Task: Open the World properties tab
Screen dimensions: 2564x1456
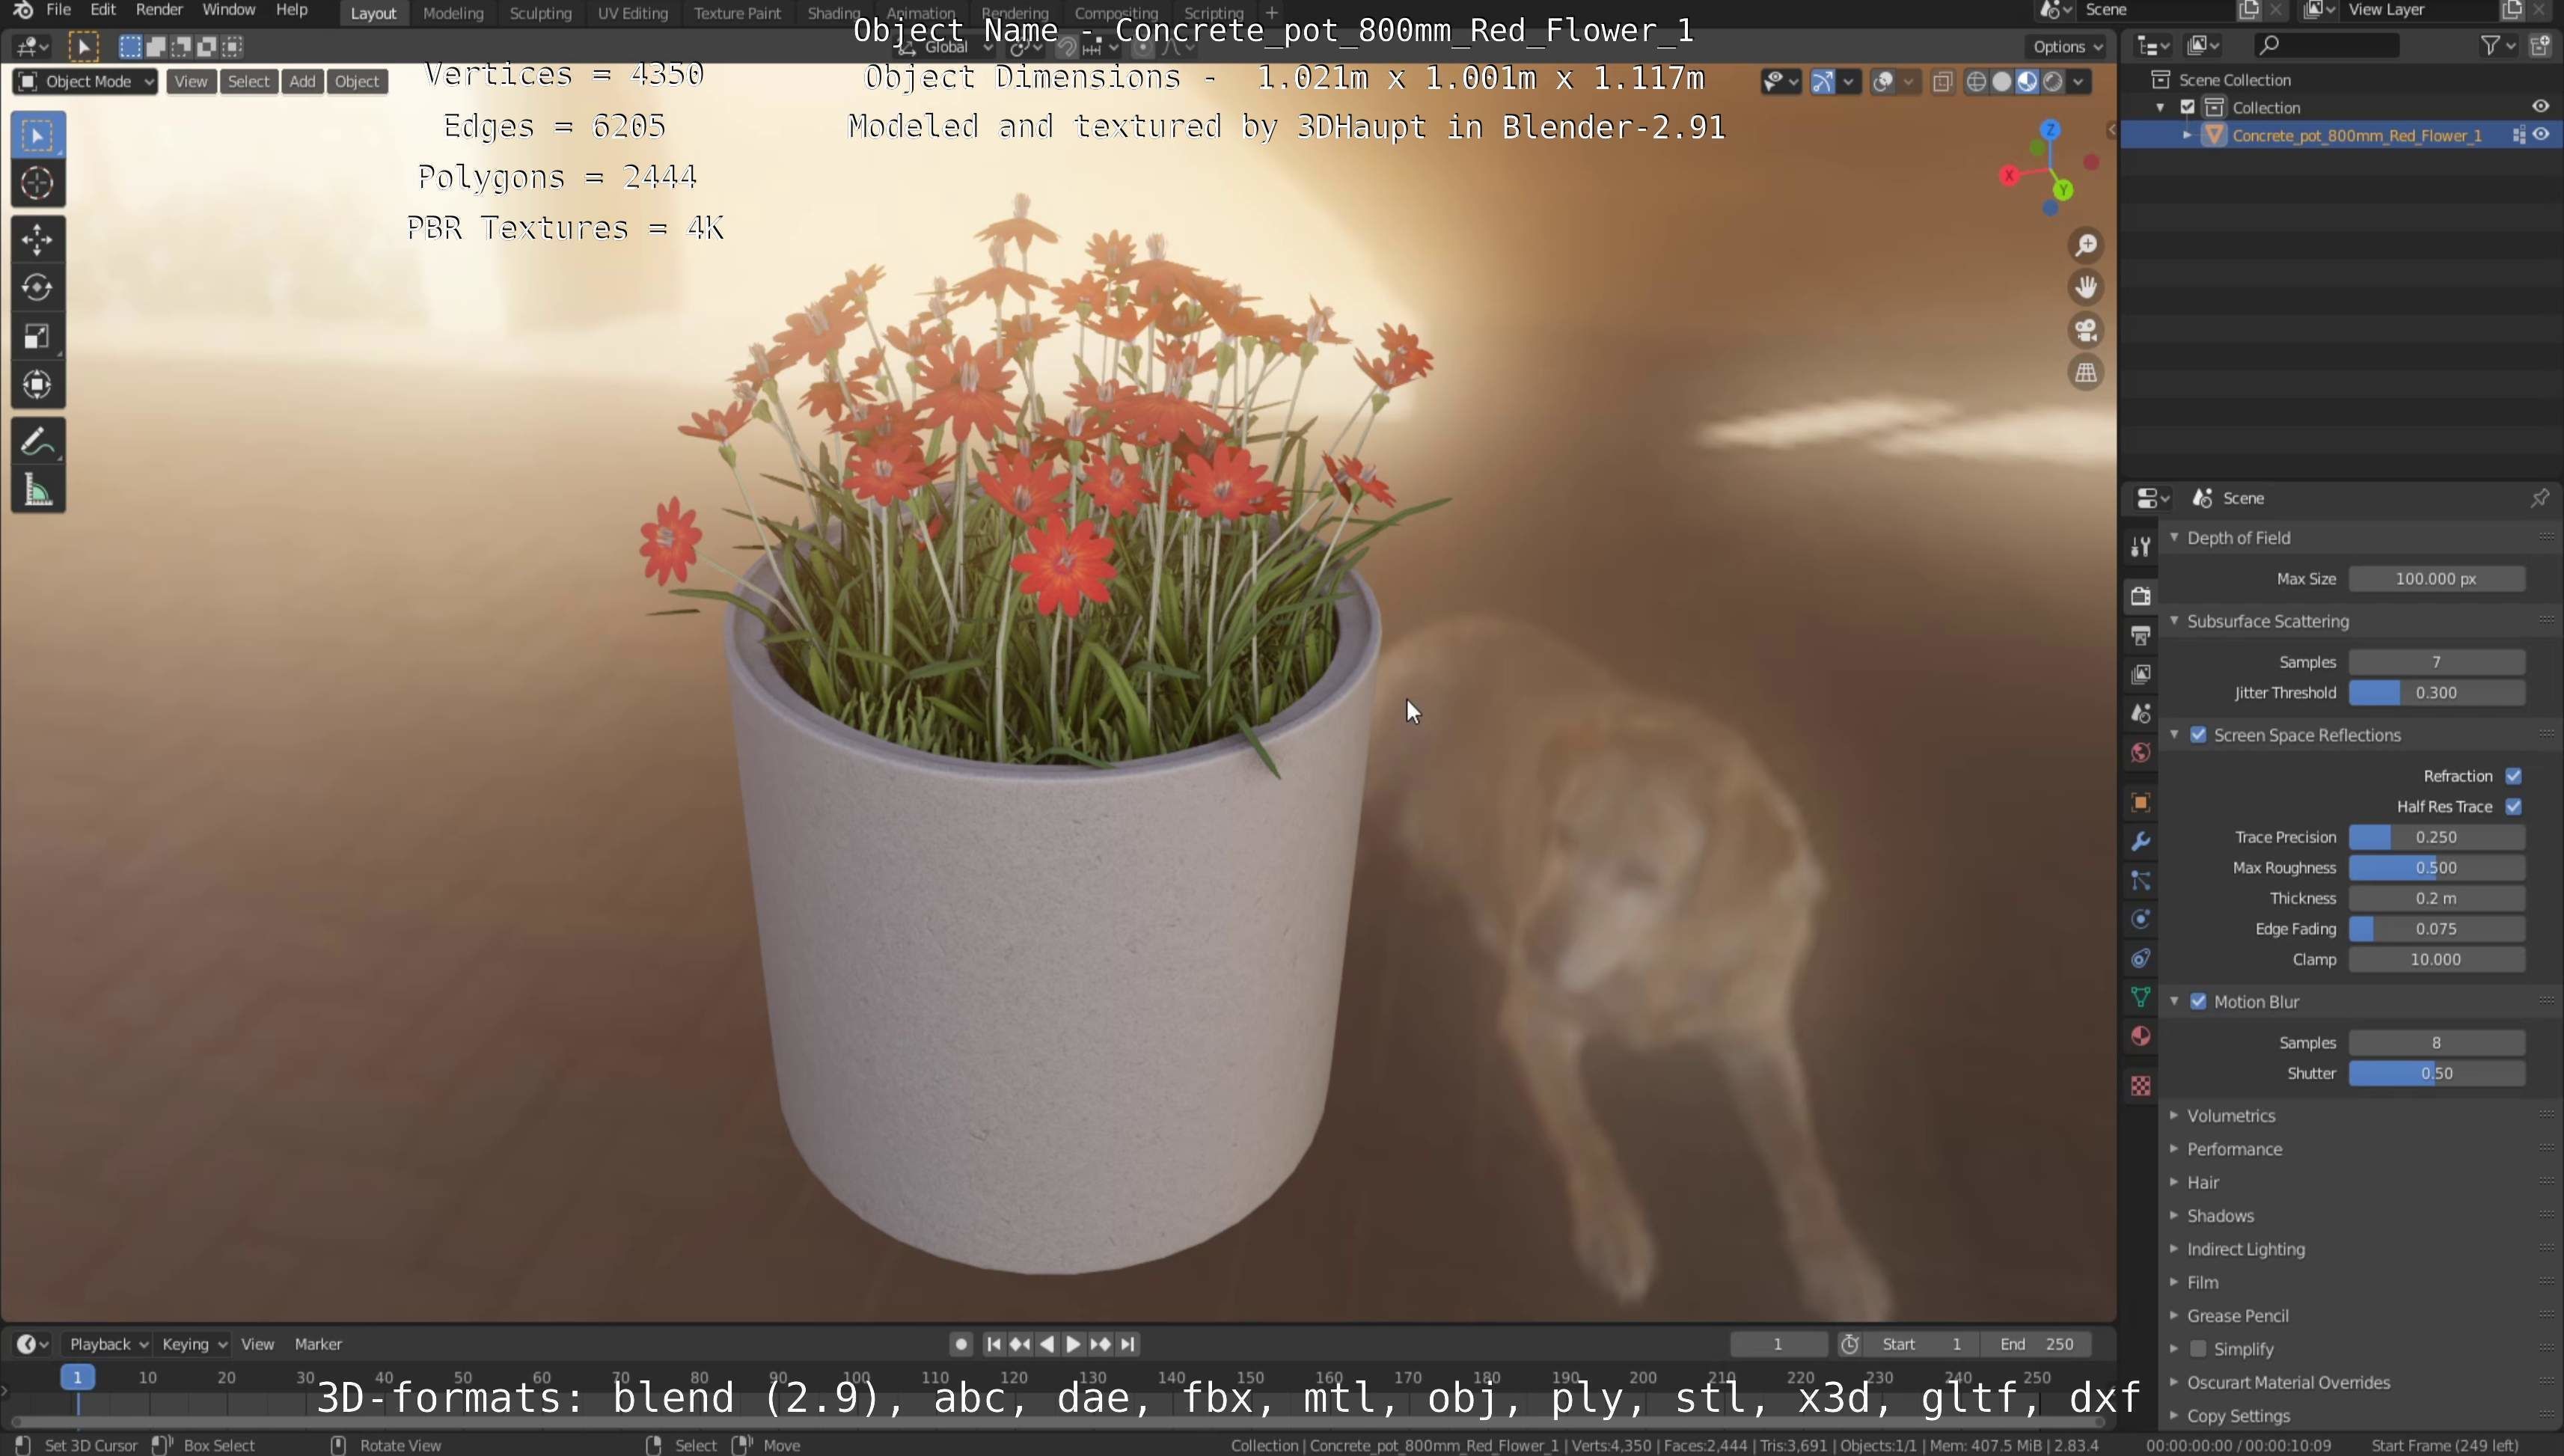Action: pyautogui.click(x=2140, y=752)
